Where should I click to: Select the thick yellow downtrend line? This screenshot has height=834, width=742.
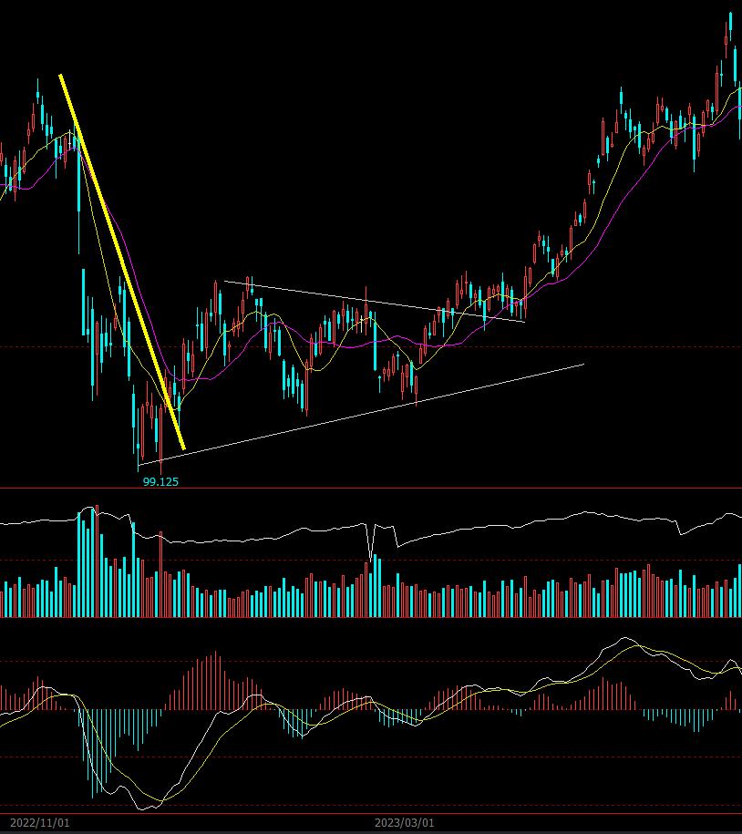click(x=122, y=262)
